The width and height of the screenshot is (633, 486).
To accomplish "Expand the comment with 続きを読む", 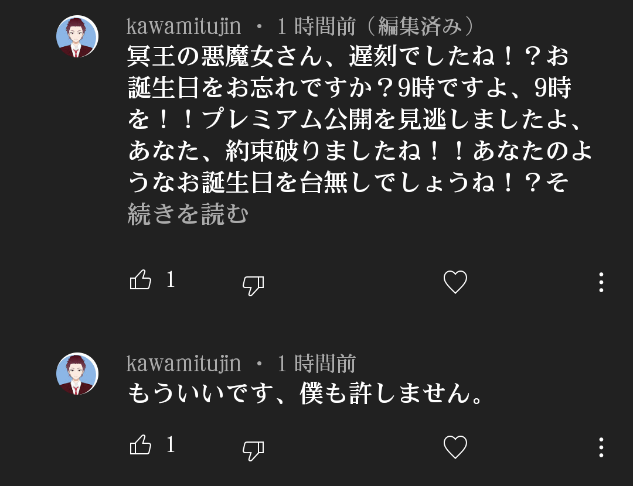I will pyautogui.click(x=188, y=215).
